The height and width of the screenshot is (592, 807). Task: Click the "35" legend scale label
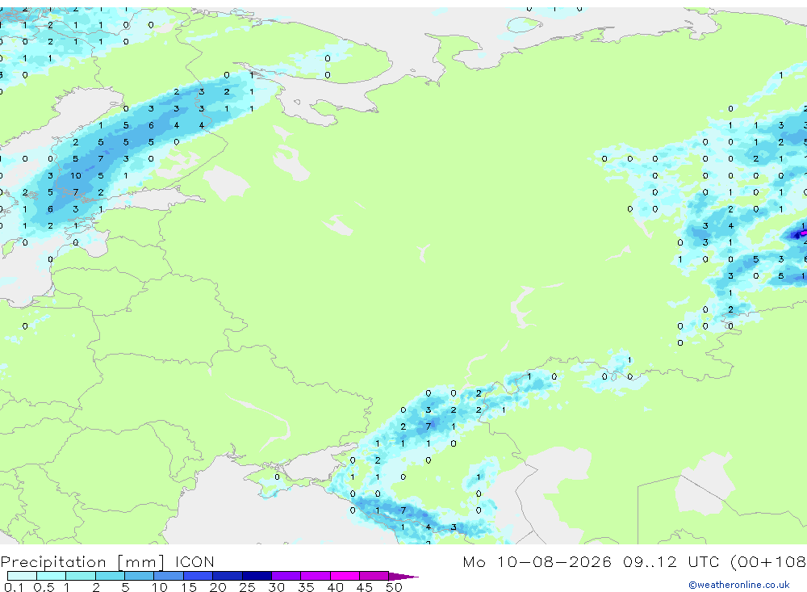[x=306, y=587]
